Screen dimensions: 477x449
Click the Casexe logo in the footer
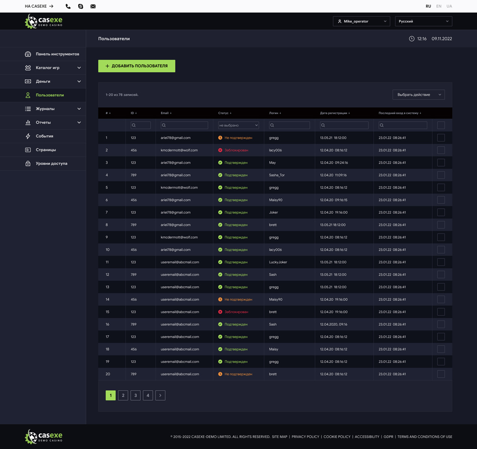point(43,437)
